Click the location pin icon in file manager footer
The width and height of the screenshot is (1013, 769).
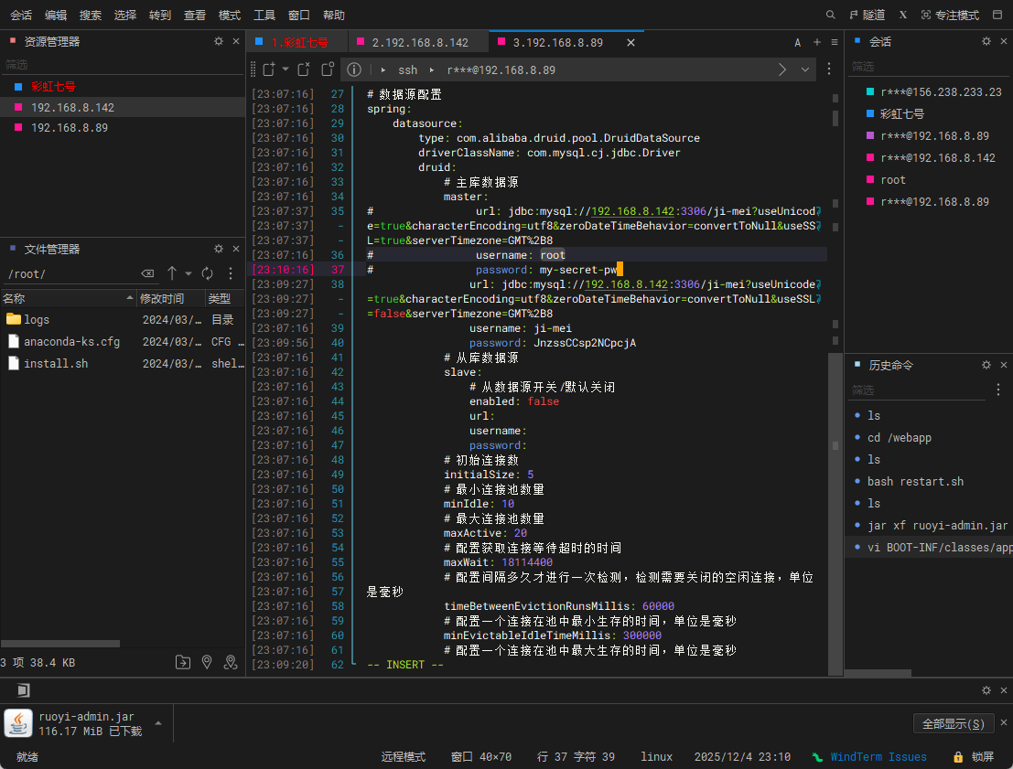click(207, 662)
